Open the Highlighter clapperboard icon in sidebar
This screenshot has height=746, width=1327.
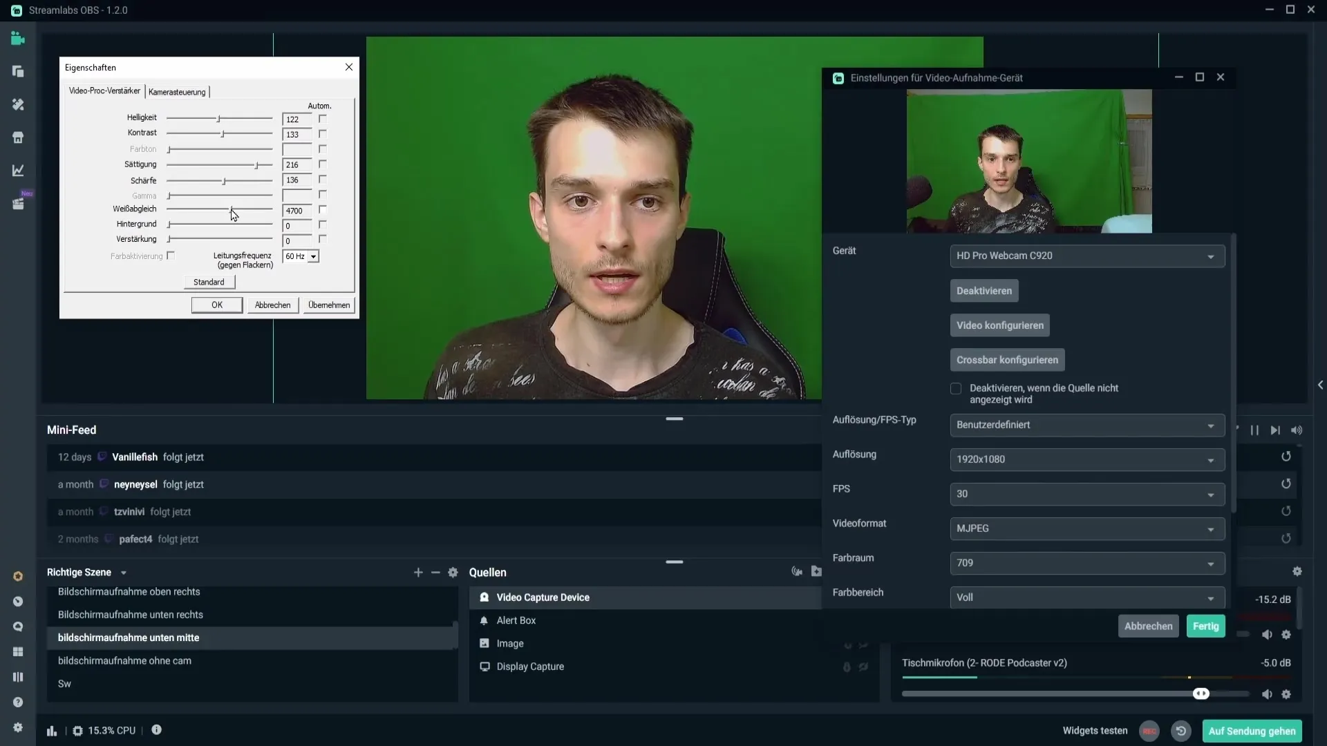pyautogui.click(x=18, y=204)
